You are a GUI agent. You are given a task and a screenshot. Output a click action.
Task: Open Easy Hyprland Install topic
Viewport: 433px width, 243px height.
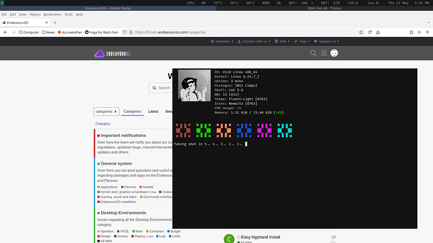(260, 237)
